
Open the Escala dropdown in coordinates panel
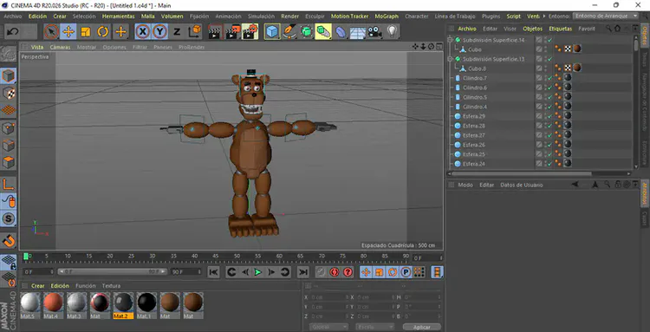click(375, 327)
